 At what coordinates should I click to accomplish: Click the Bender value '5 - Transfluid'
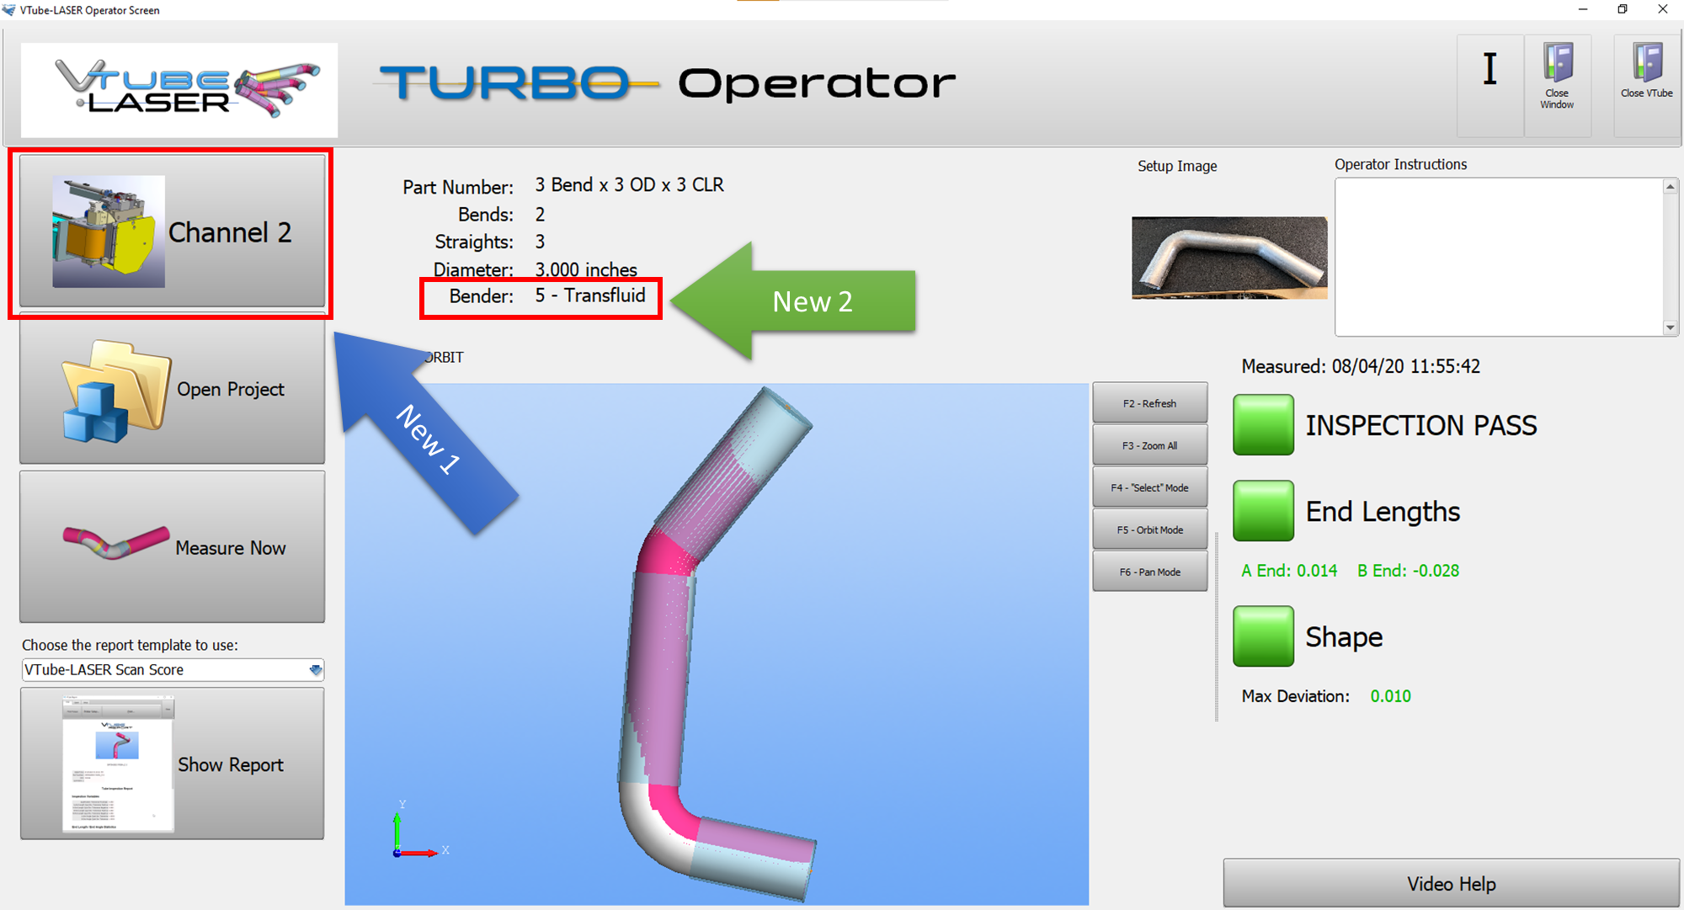[590, 295]
